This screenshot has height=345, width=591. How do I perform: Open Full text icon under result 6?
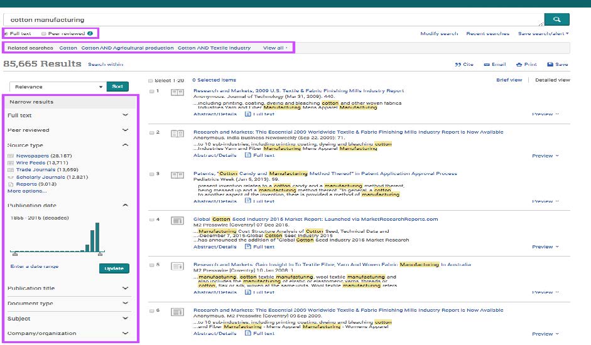pyautogui.click(x=248, y=333)
